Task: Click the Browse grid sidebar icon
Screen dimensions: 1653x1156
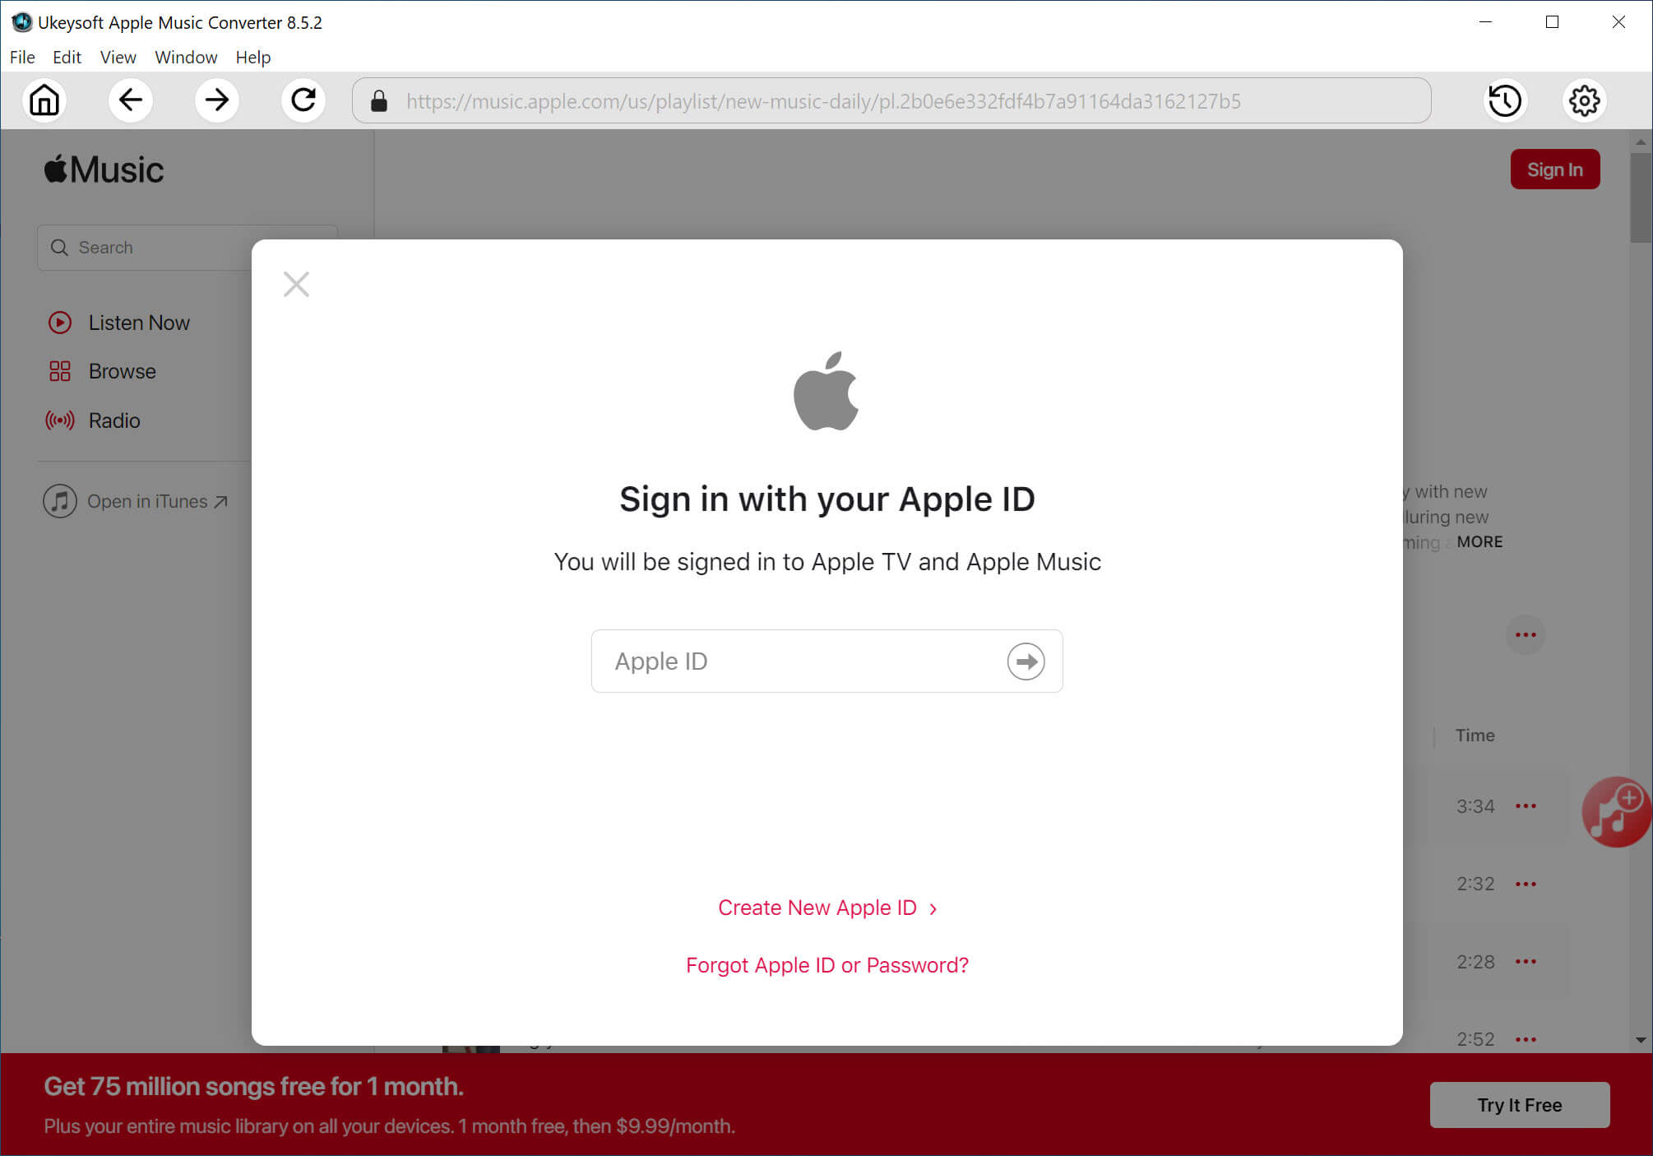Action: pos(58,371)
